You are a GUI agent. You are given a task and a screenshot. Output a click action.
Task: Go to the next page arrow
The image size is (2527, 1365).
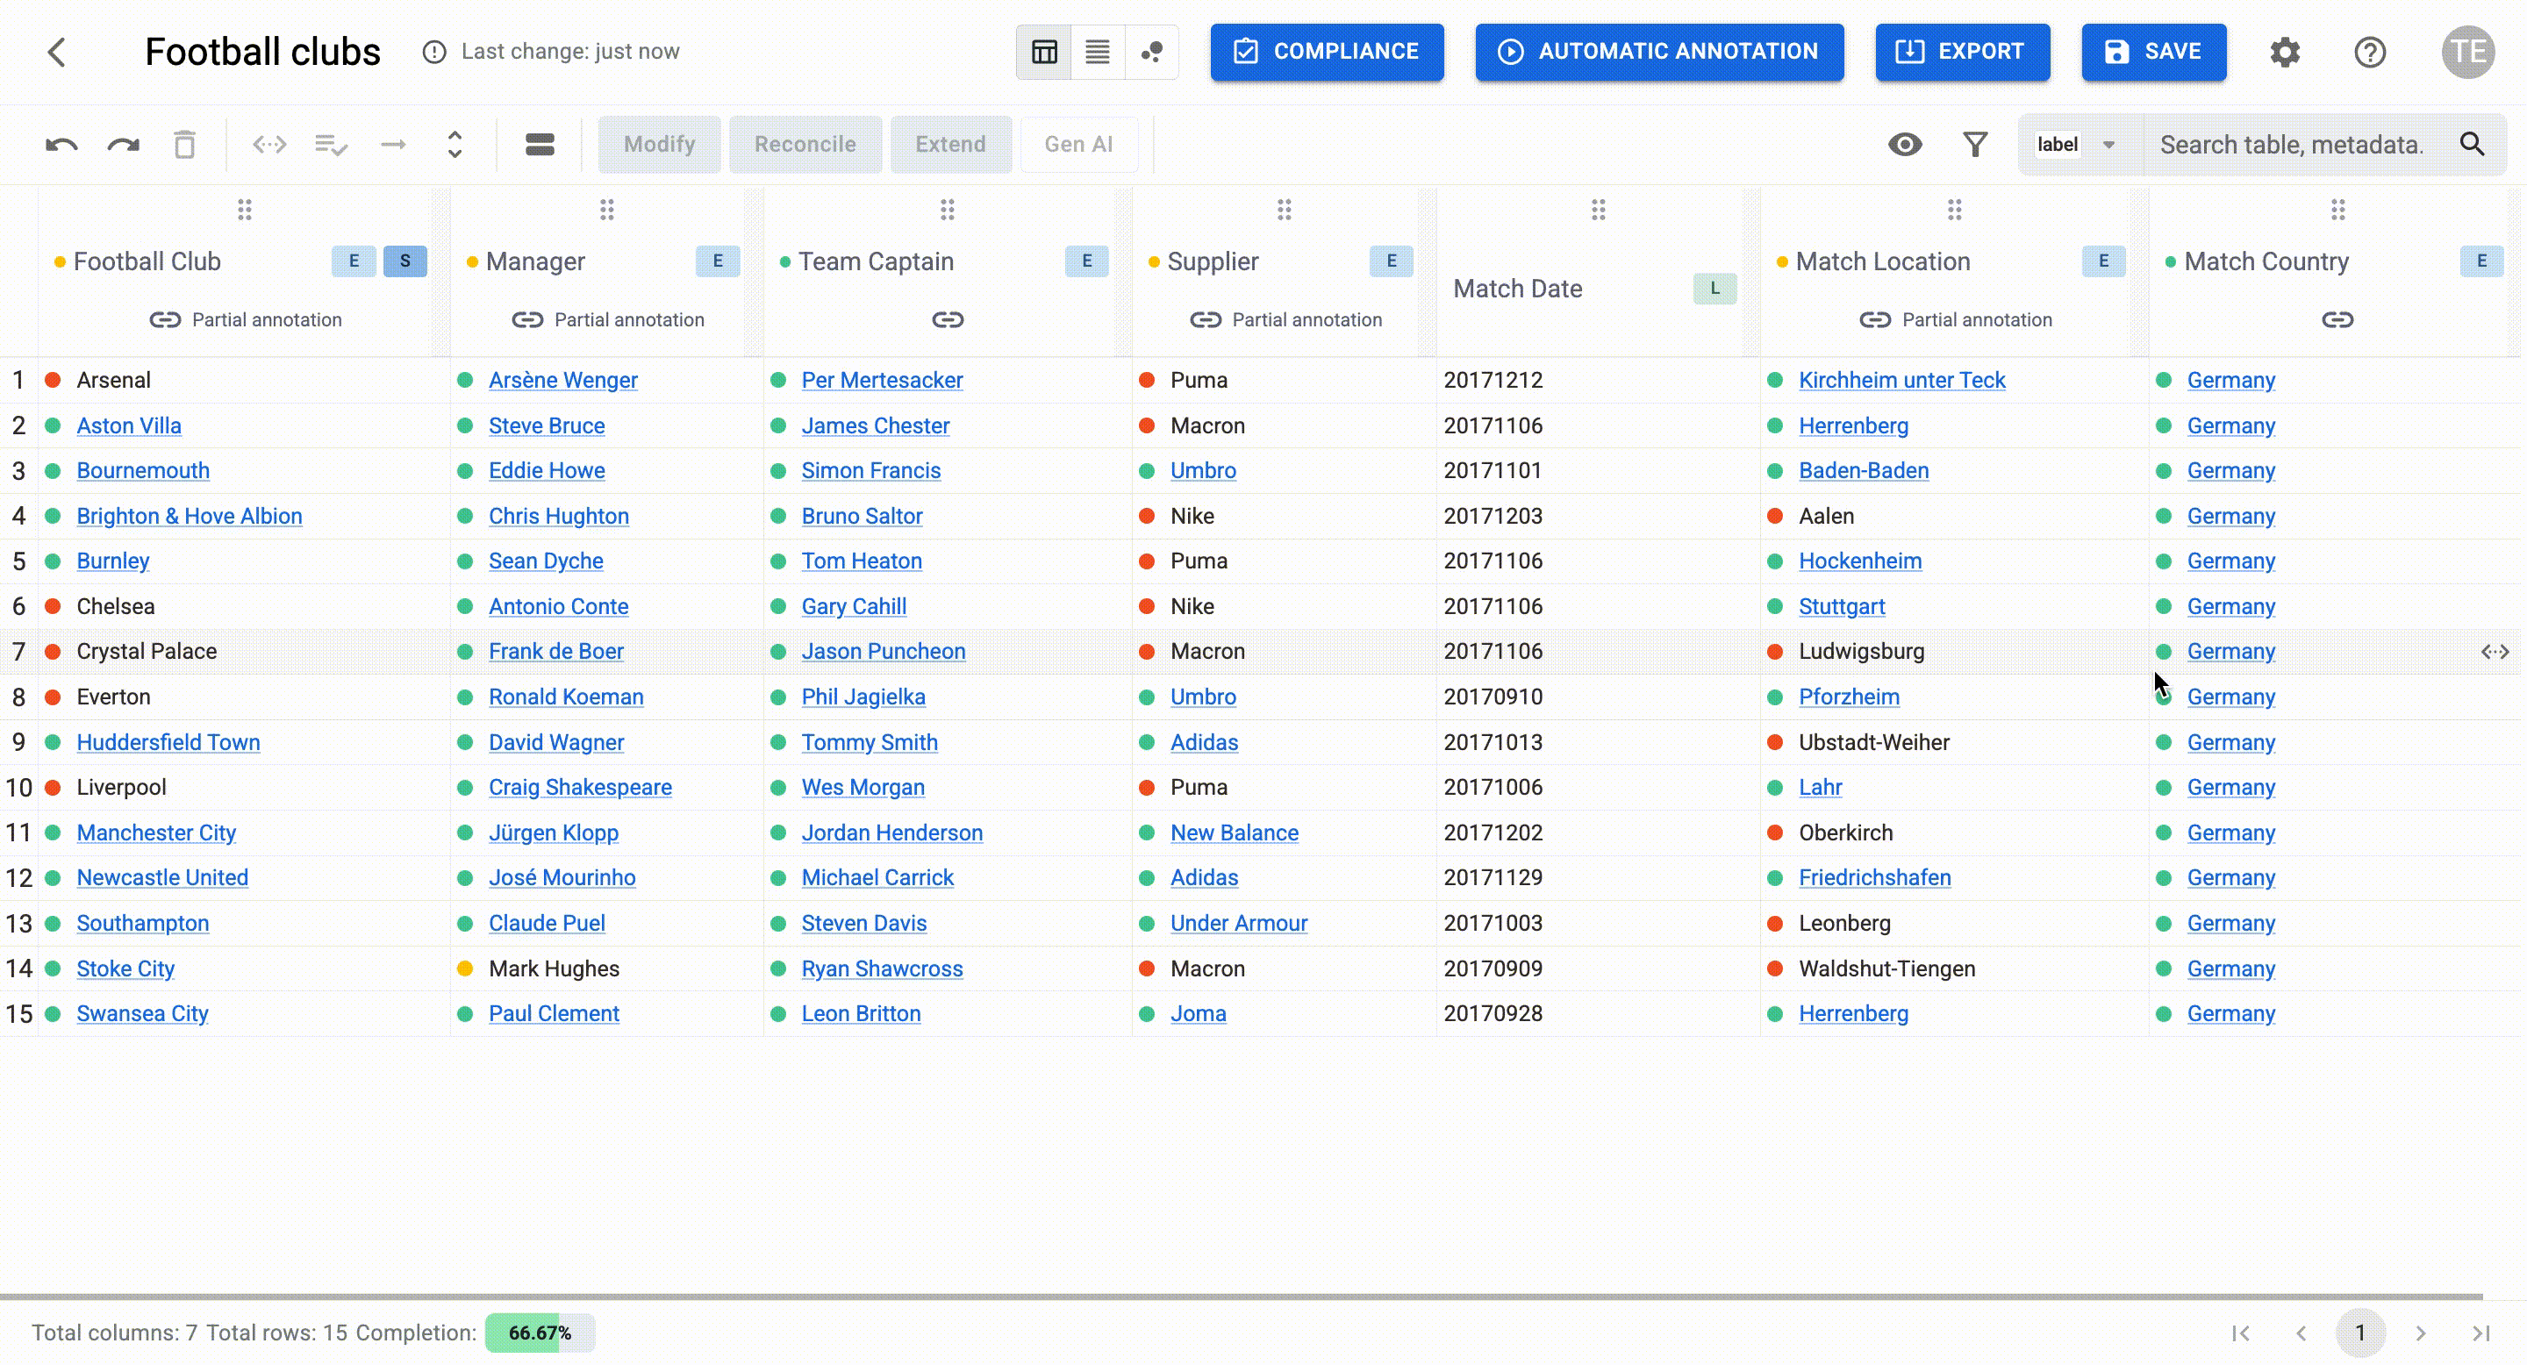pyautogui.click(x=2420, y=1333)
